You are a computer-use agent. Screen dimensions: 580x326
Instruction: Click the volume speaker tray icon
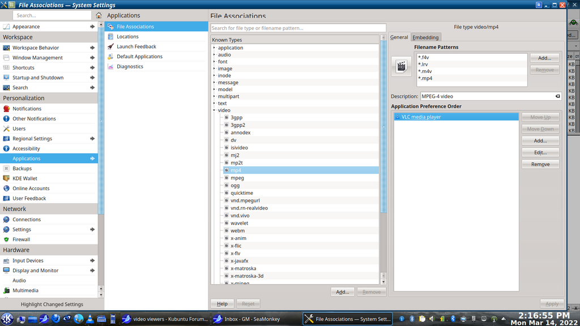click(x=432, y=319)
